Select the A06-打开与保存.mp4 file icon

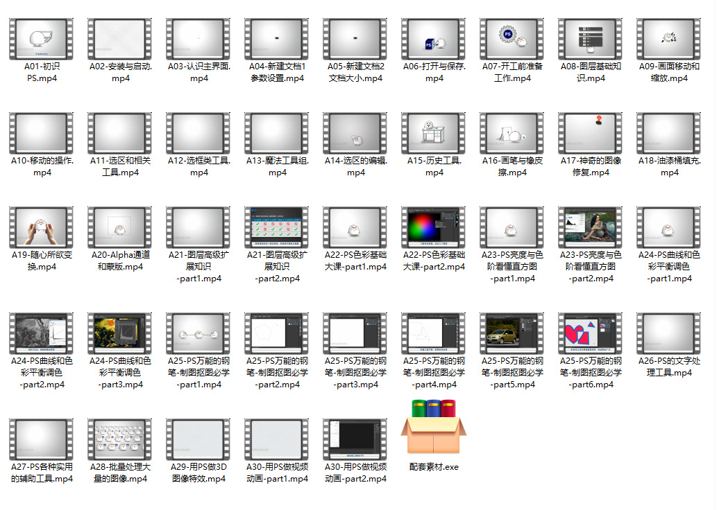click(434, 39)
